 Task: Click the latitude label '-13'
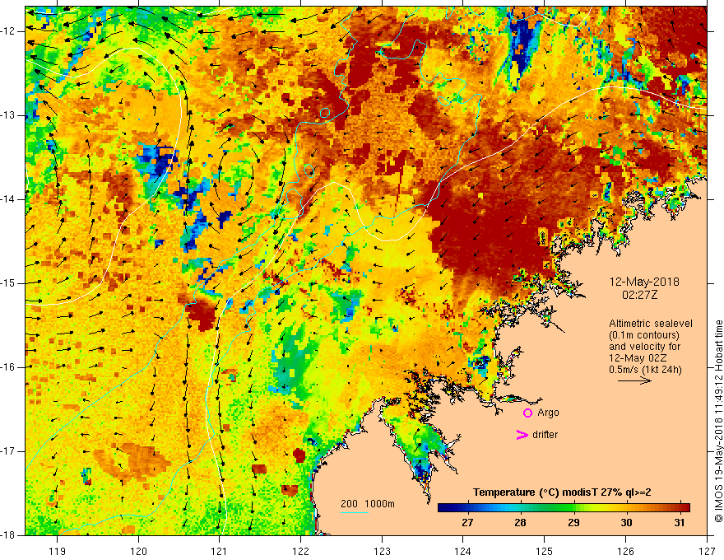point(8,115)
